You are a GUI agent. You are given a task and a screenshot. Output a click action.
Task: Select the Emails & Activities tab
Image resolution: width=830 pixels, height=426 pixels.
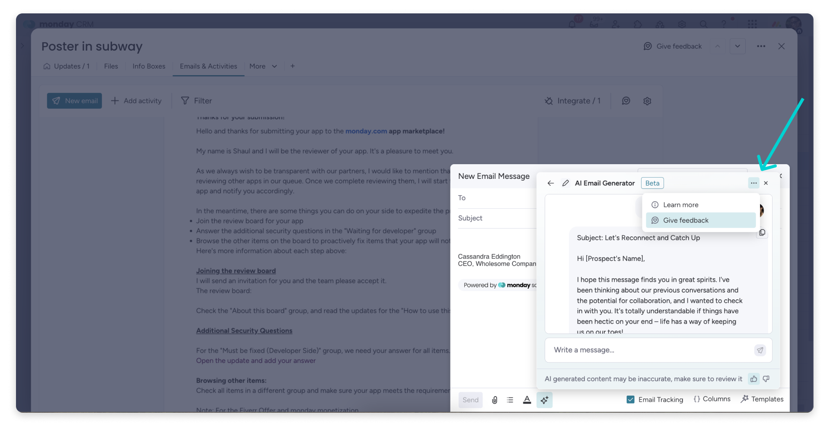coord(208,66)
